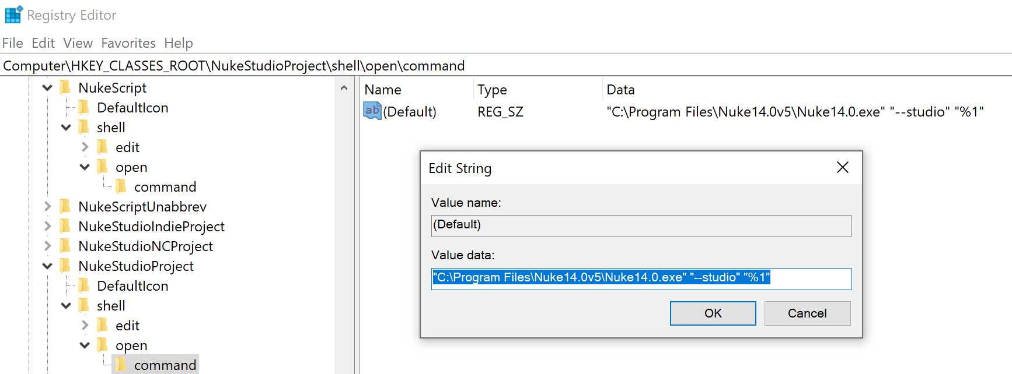Collapse the NukeScript tree node

[47, 88]
